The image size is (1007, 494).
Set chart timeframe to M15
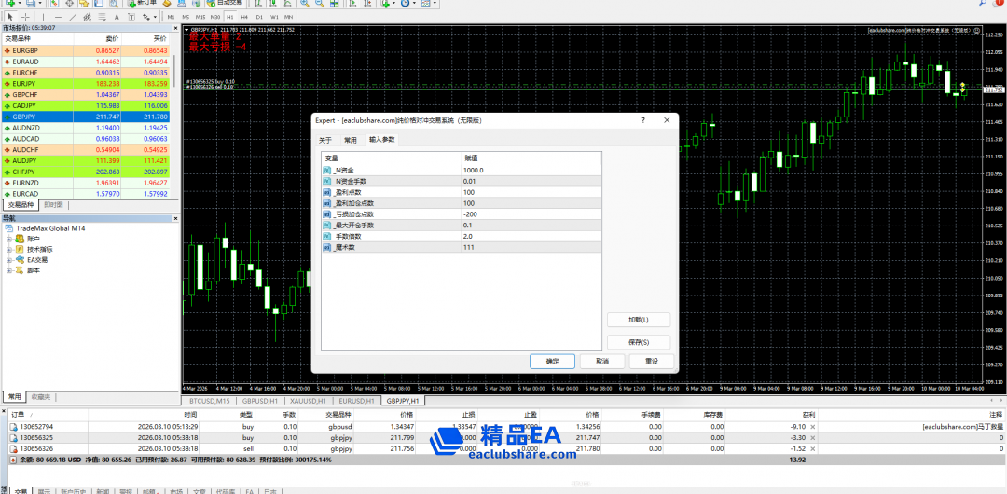(200, 17)
